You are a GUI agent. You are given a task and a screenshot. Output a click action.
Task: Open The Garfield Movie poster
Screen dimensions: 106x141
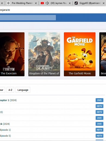80,54
